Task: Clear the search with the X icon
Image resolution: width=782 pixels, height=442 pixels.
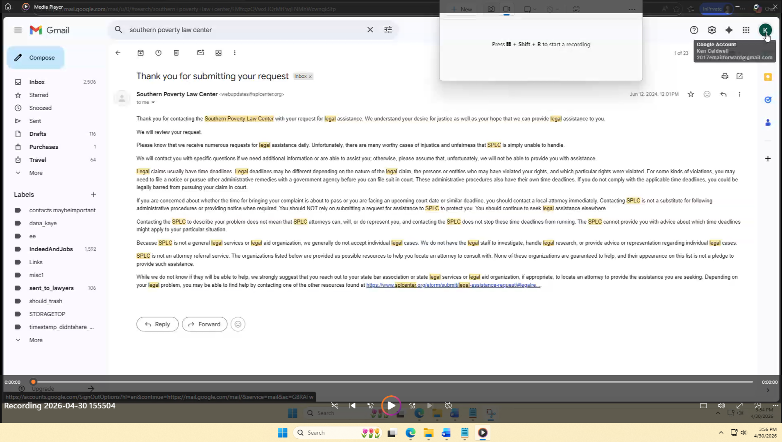Action: [370, 30]
